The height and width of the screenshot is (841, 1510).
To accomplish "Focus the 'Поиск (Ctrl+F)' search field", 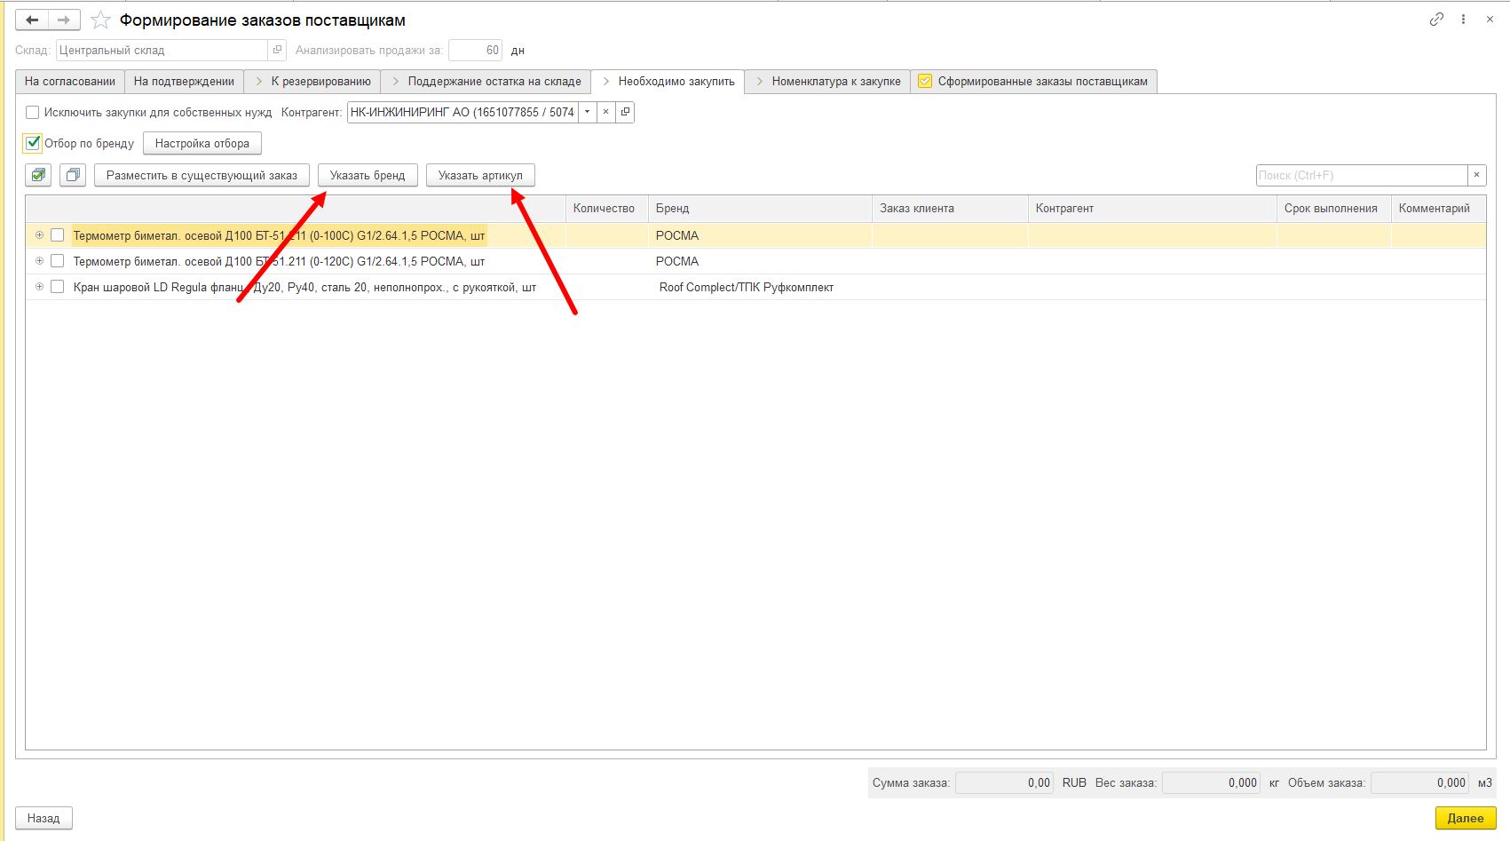I will pyautogui.click(x=1362, y=175).
